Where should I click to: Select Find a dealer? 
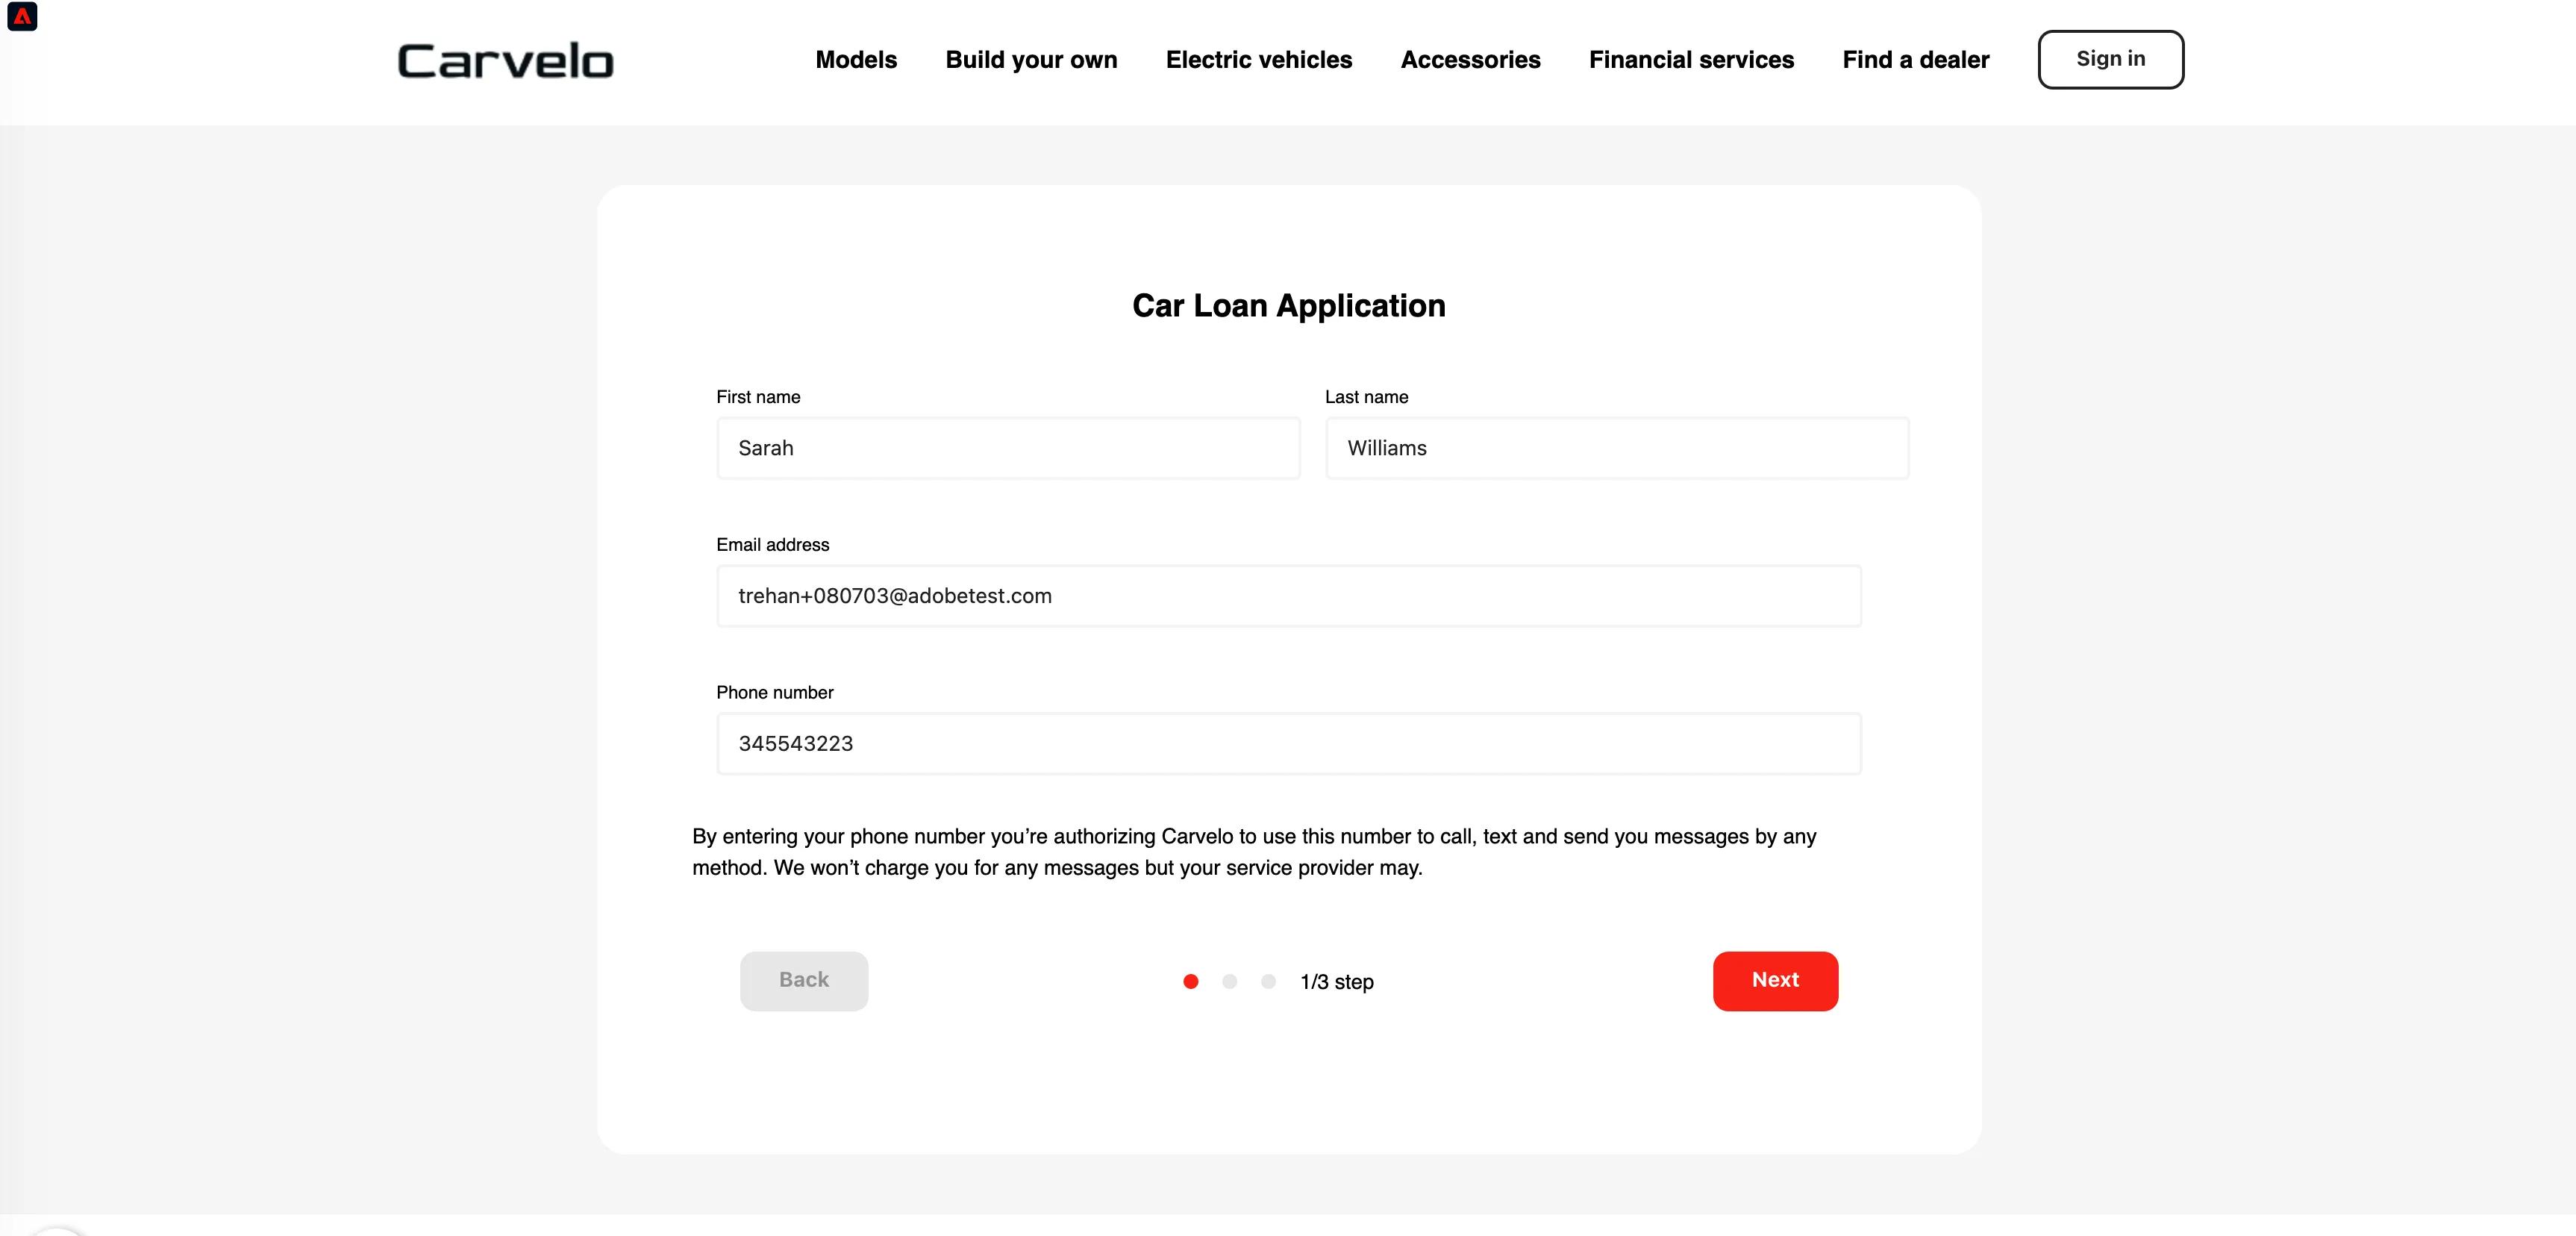point(1915,60)
